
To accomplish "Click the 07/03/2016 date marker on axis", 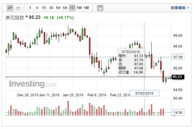I will click(x=145, y=93).
